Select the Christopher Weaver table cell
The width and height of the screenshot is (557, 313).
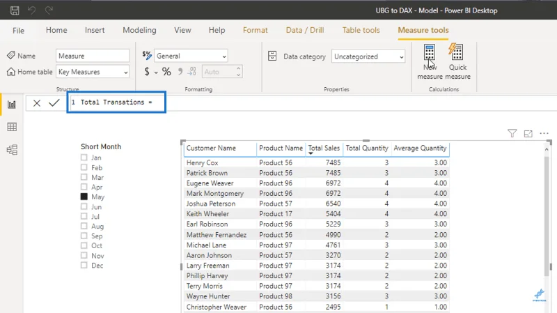click(x=216, y=307)
